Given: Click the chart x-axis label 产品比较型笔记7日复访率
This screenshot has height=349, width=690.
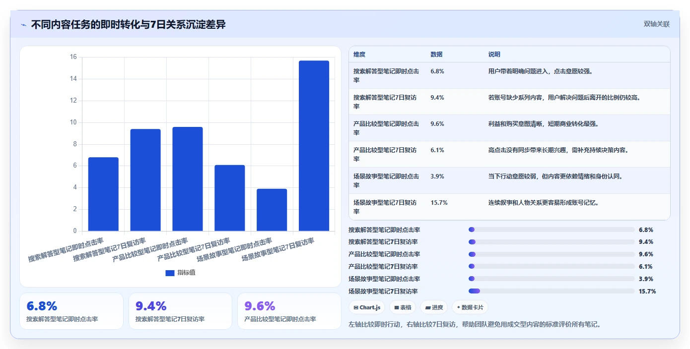Looking at the screenshot, I should click(x=194, y=250).
